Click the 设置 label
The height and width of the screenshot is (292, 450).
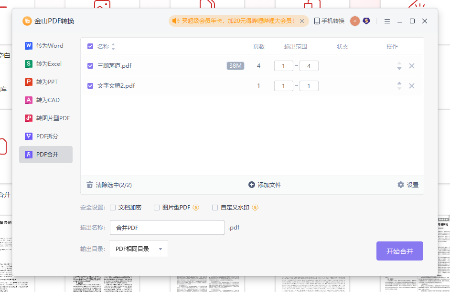pyautogui.click(x=413, y=185)
